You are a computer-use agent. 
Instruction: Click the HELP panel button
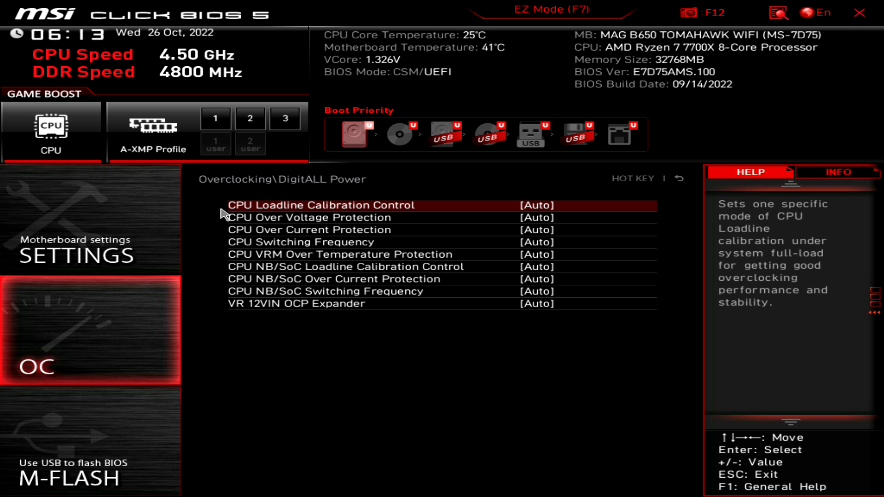(x=750, y=172)
